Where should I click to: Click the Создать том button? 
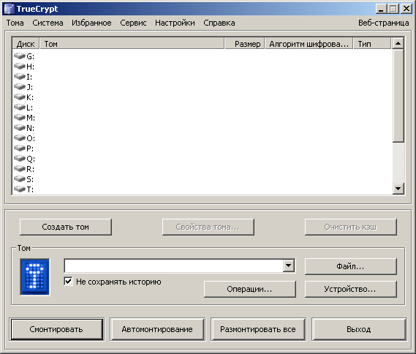66,227
